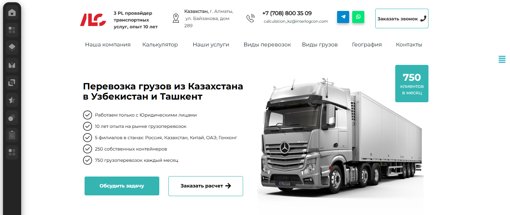This screenshot has height=215, width=510.
Task: Open the calculation_kz email link
Action: coord(296,21)
